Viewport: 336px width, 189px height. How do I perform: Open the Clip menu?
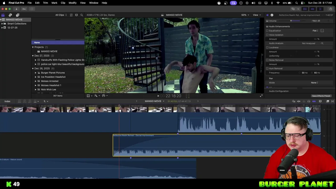[63, 3]
